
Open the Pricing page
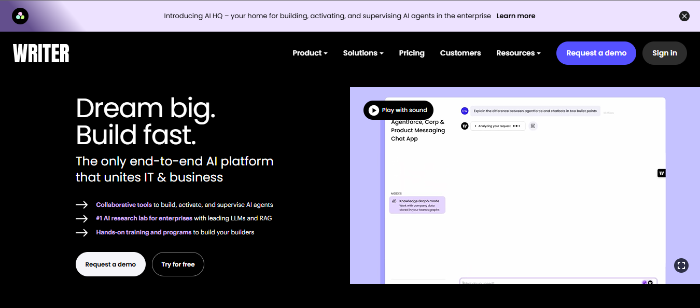412,53
